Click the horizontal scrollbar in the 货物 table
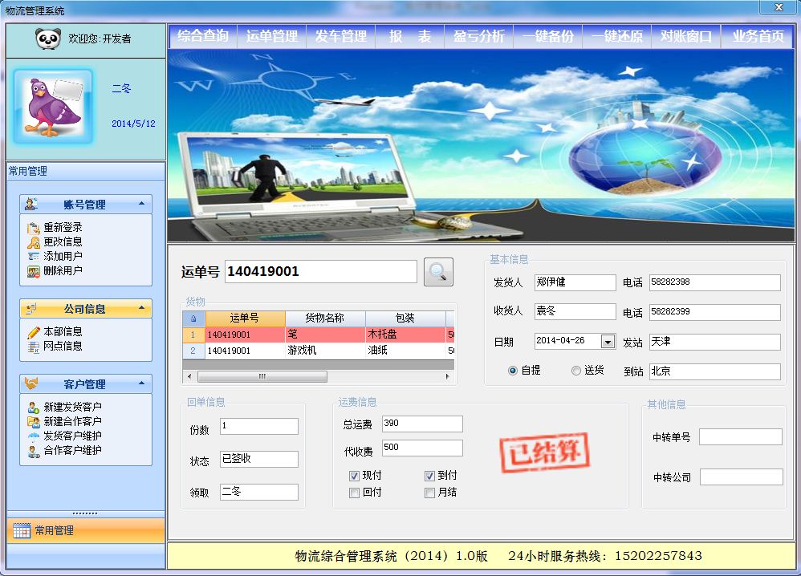 pyautogui.click(x=262, y=376)
